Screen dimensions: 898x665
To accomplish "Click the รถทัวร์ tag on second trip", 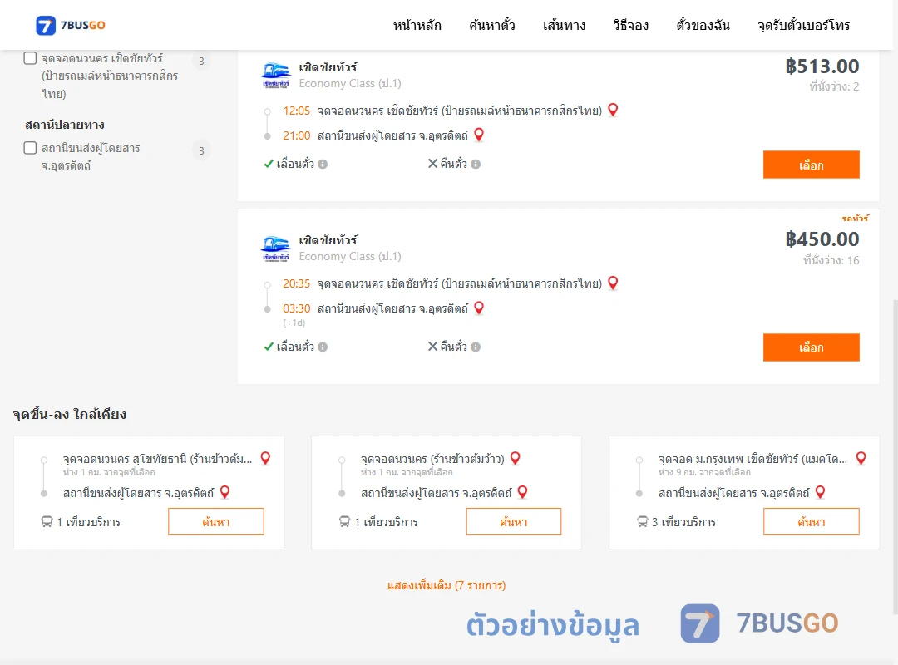I will 855,219.
